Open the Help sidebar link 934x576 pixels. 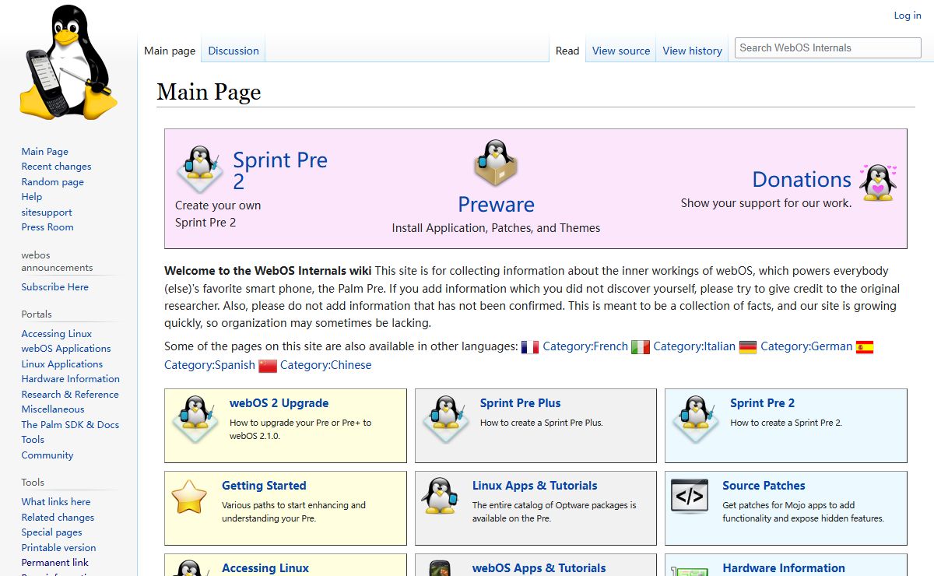point(32,197)
